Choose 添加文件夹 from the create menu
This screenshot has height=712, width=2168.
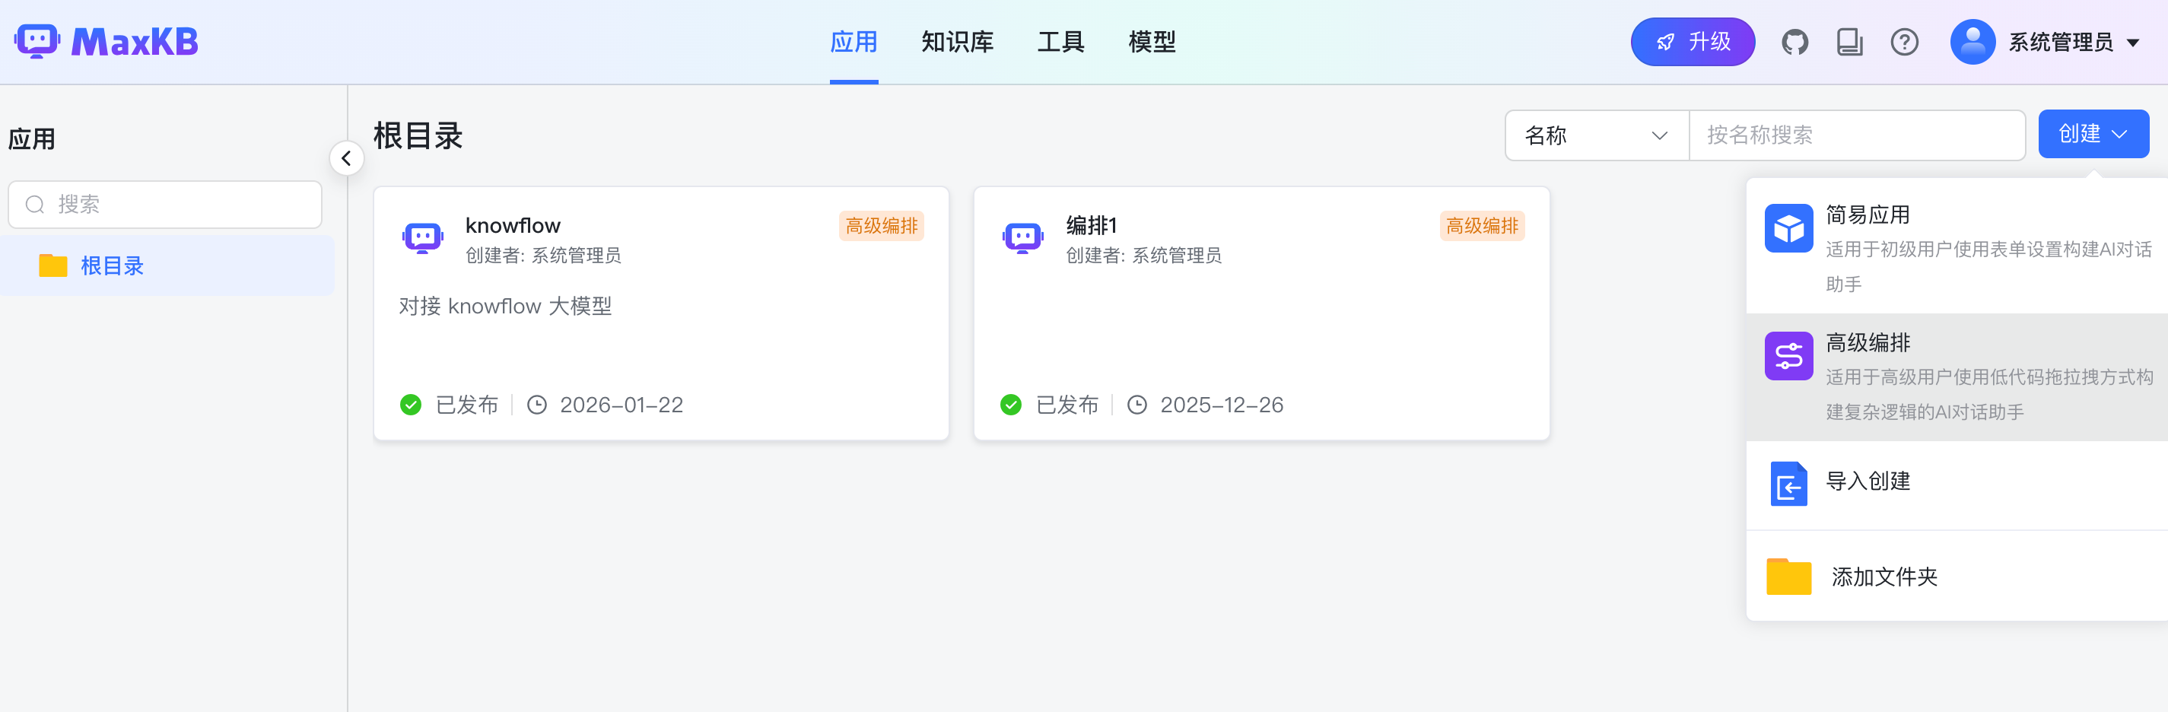1883,577
